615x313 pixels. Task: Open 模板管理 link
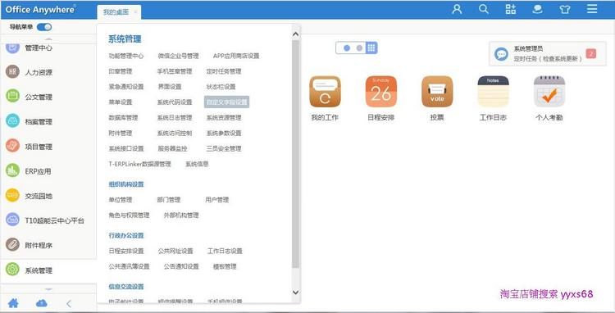[225, 266]
